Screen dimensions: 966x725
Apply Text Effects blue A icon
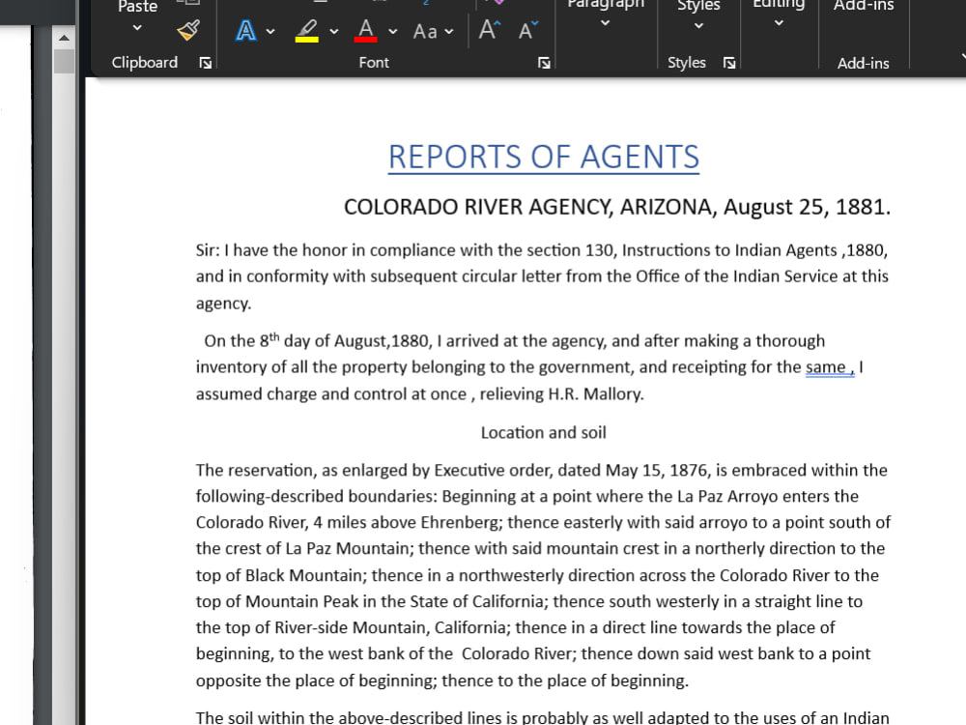(x=245, y=31)
